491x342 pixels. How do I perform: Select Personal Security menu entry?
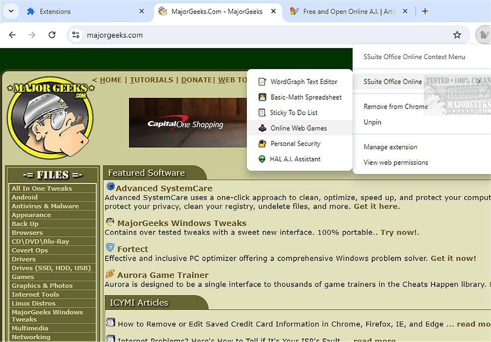299,143
